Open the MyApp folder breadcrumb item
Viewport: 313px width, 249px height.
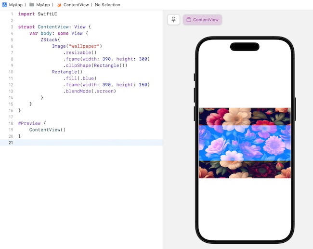point(43,5)
